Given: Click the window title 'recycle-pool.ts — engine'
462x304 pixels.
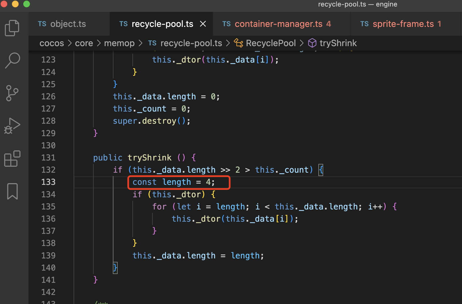Looking at the screenshot, I should [x=358, y=4].
